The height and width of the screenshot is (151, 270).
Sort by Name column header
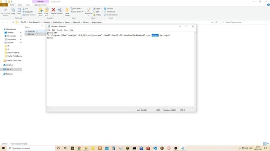(27, 27)
